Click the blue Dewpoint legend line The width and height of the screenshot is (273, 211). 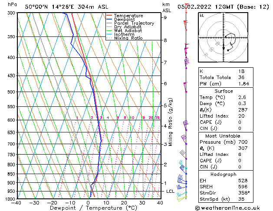(x=109, y=20)
